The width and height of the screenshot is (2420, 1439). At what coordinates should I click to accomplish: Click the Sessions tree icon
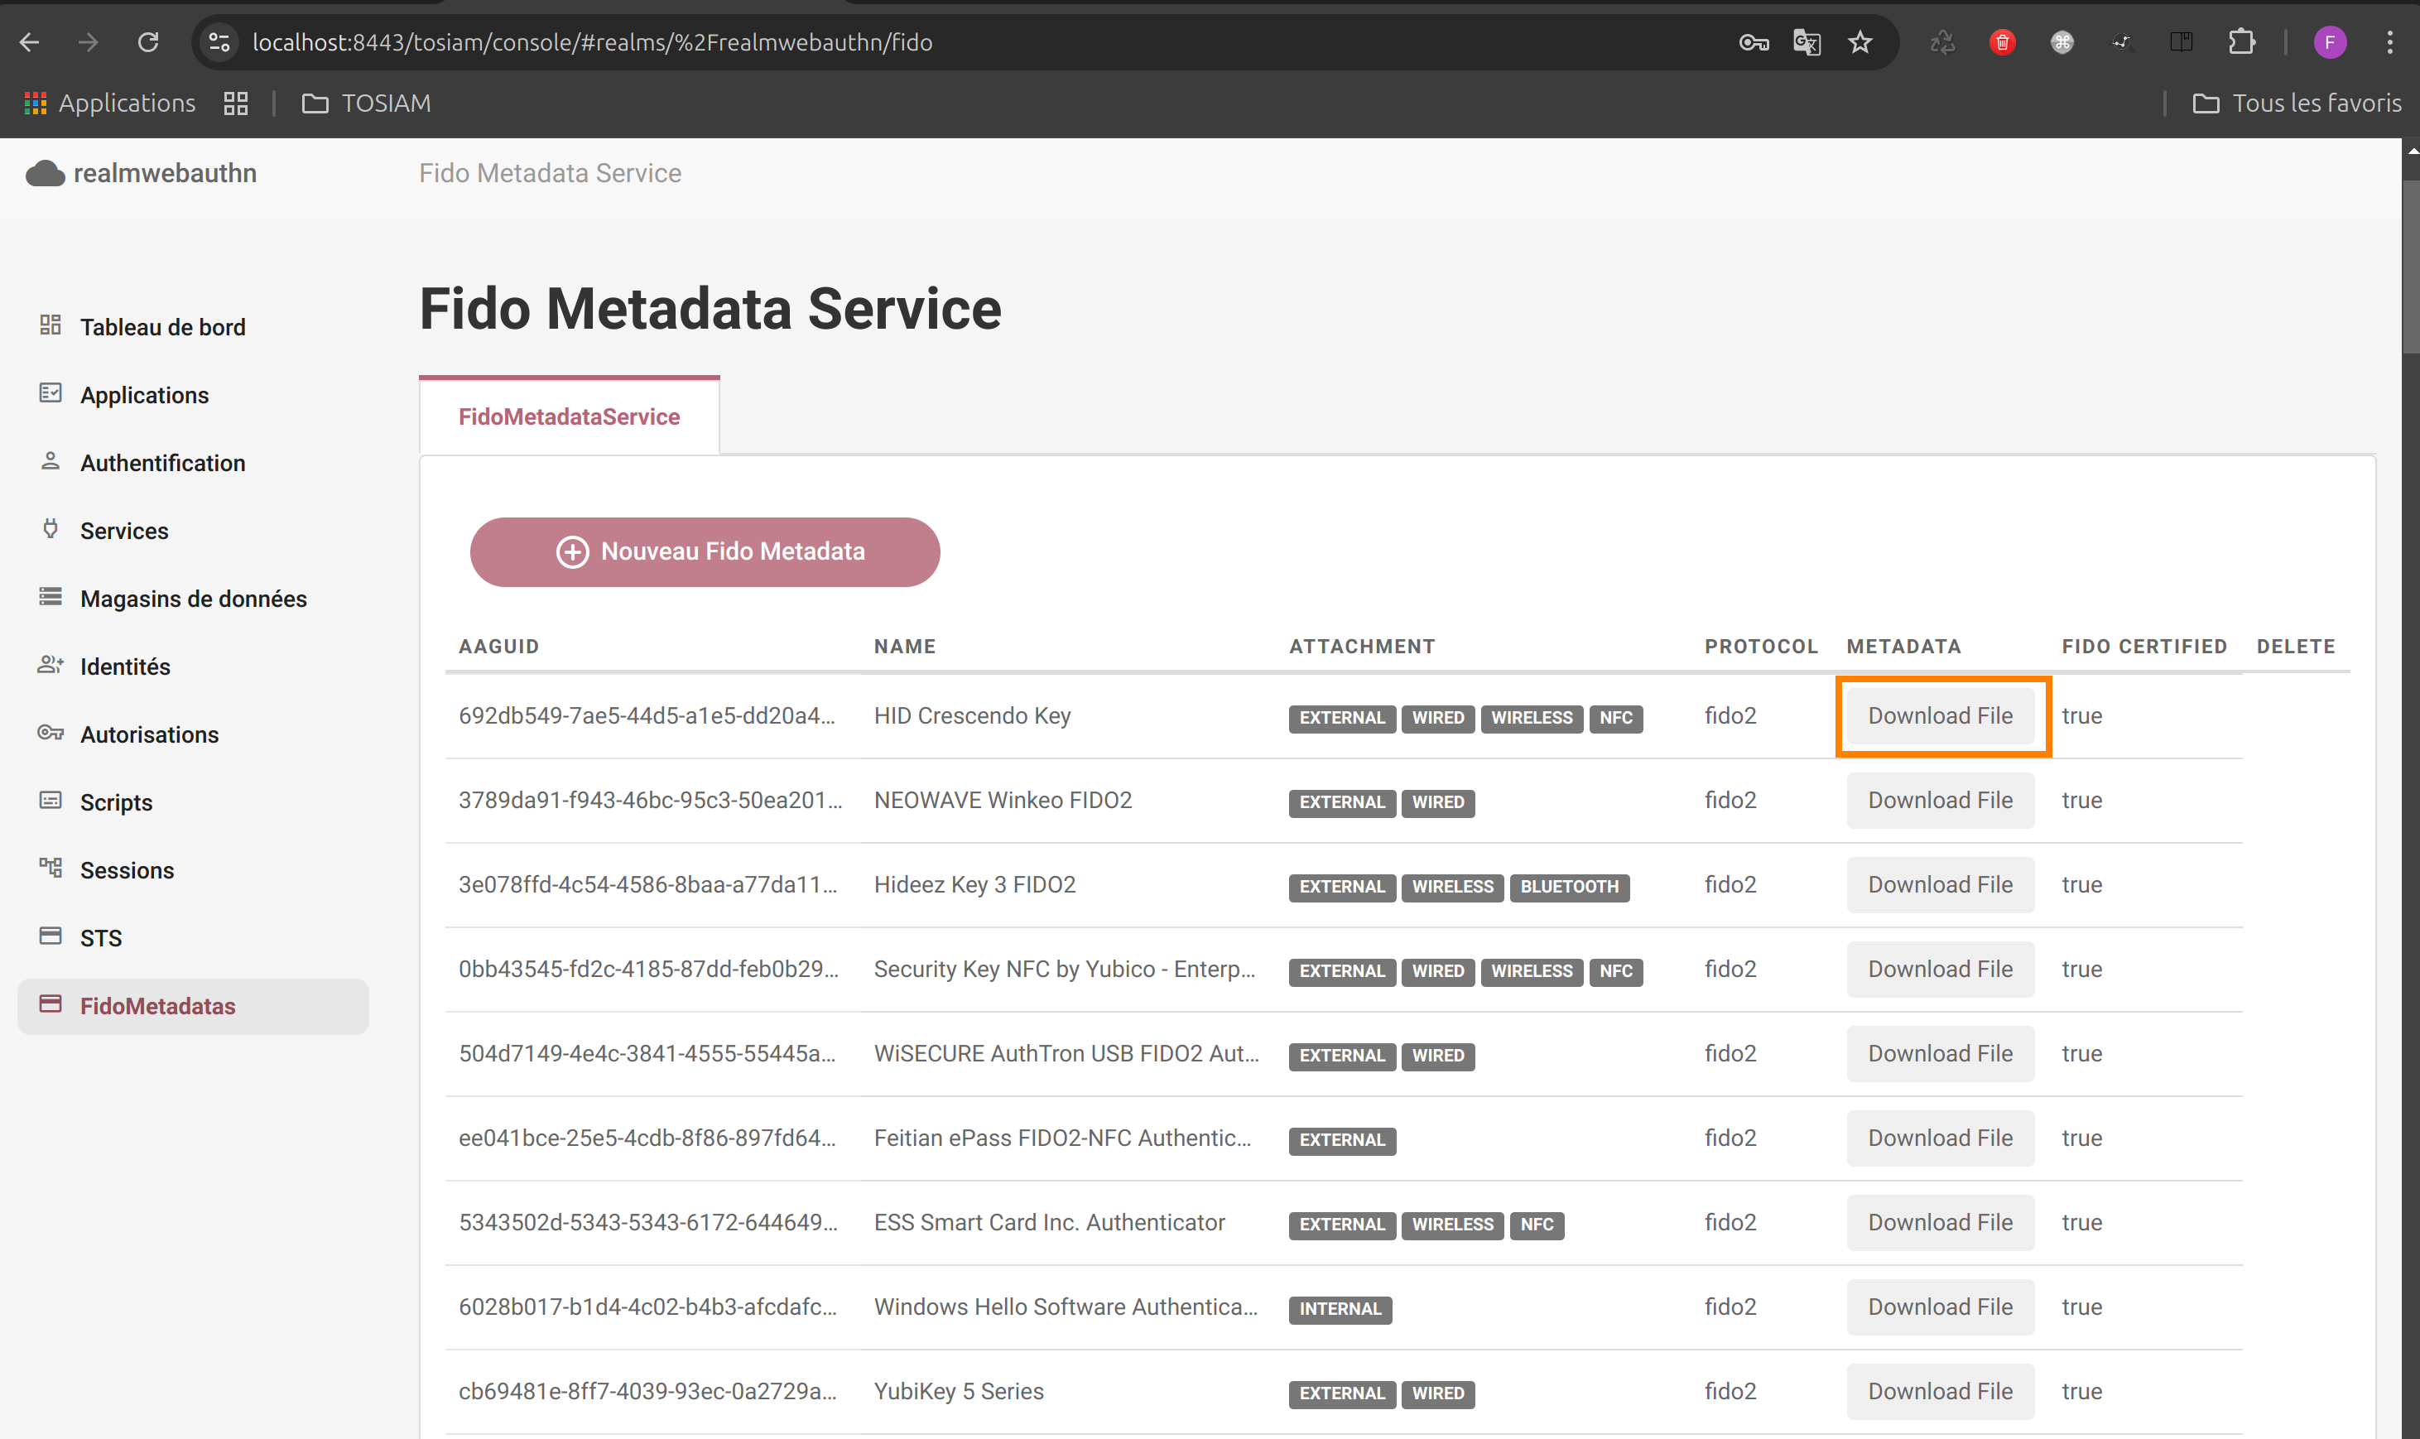[51, 868]
